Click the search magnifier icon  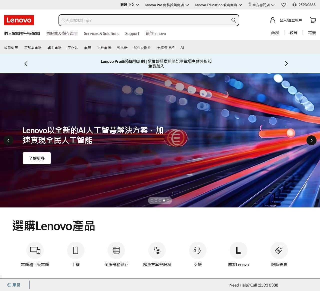click(233, 20)
